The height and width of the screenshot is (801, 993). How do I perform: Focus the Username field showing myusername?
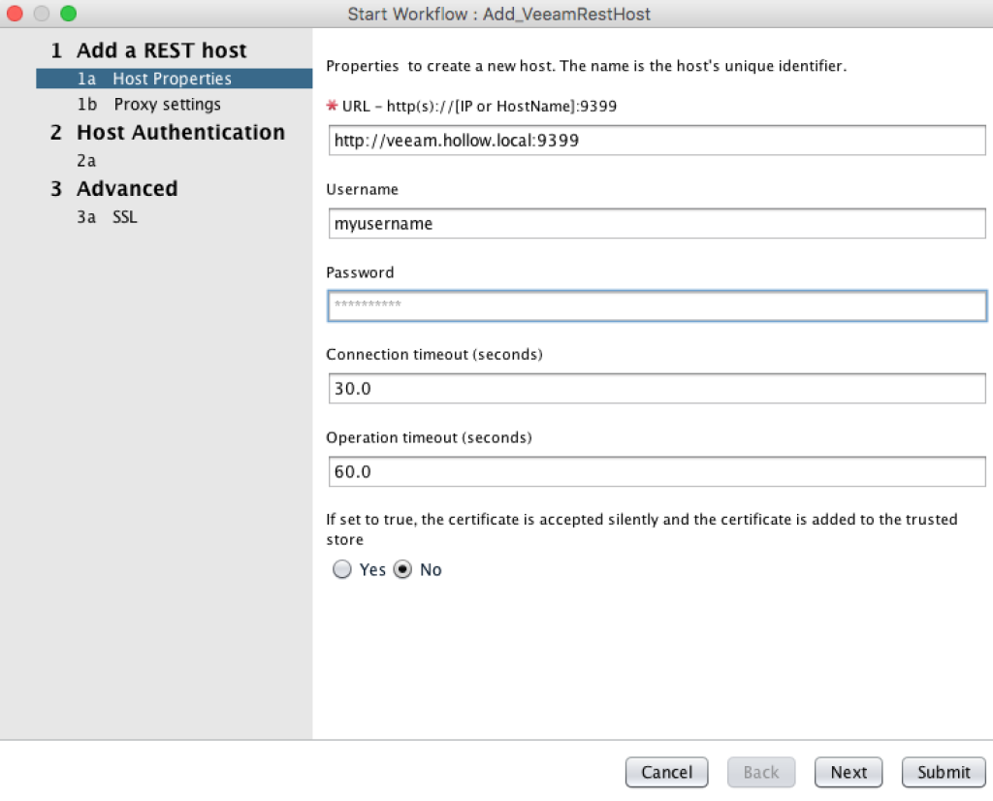point(656,223)
